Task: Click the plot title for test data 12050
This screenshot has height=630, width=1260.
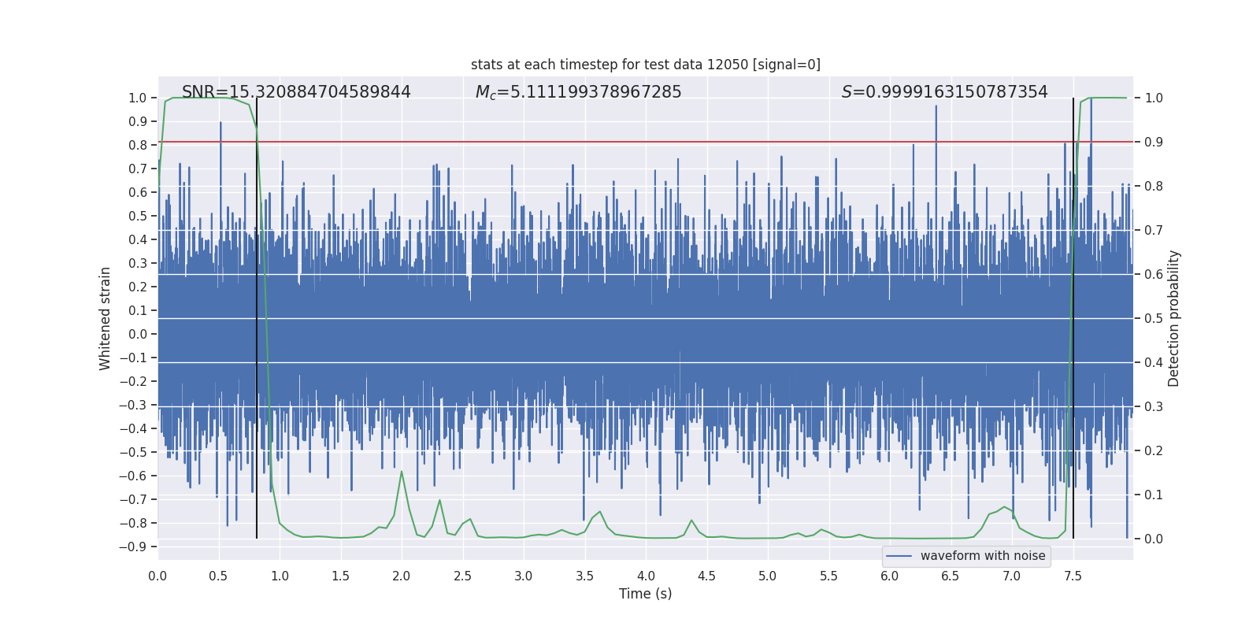Action: pos(645,65)
